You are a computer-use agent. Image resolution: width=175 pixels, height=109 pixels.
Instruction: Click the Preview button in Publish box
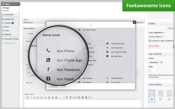(x=170, y=28)
